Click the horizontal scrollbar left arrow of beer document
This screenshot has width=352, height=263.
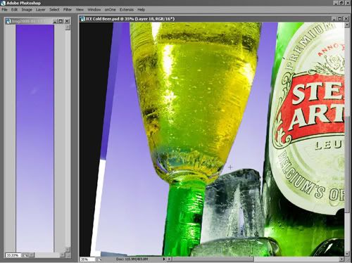[169, 259]
